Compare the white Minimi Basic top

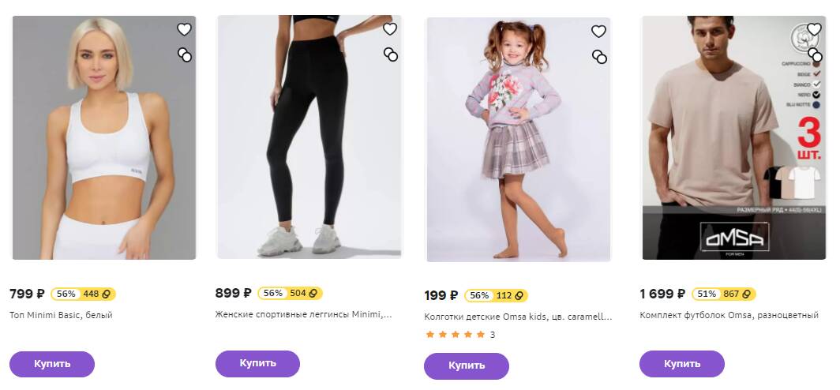184,54
